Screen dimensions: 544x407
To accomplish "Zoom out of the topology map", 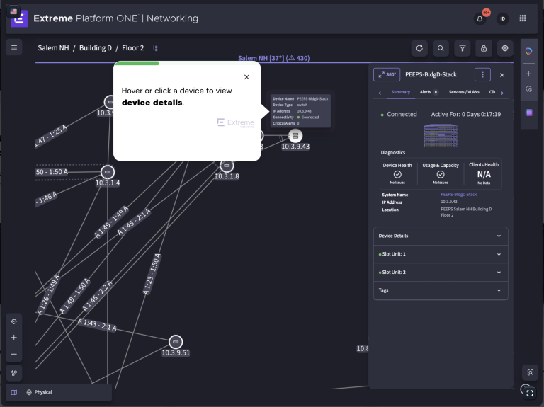I will pos(14,354).
